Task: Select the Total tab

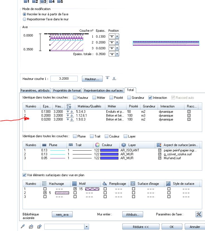Action: (130, 90)
